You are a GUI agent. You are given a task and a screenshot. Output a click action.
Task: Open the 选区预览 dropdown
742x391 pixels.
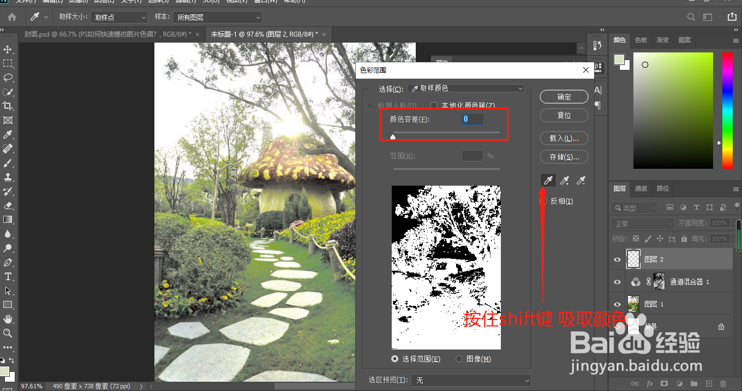(x=471, y=380)
